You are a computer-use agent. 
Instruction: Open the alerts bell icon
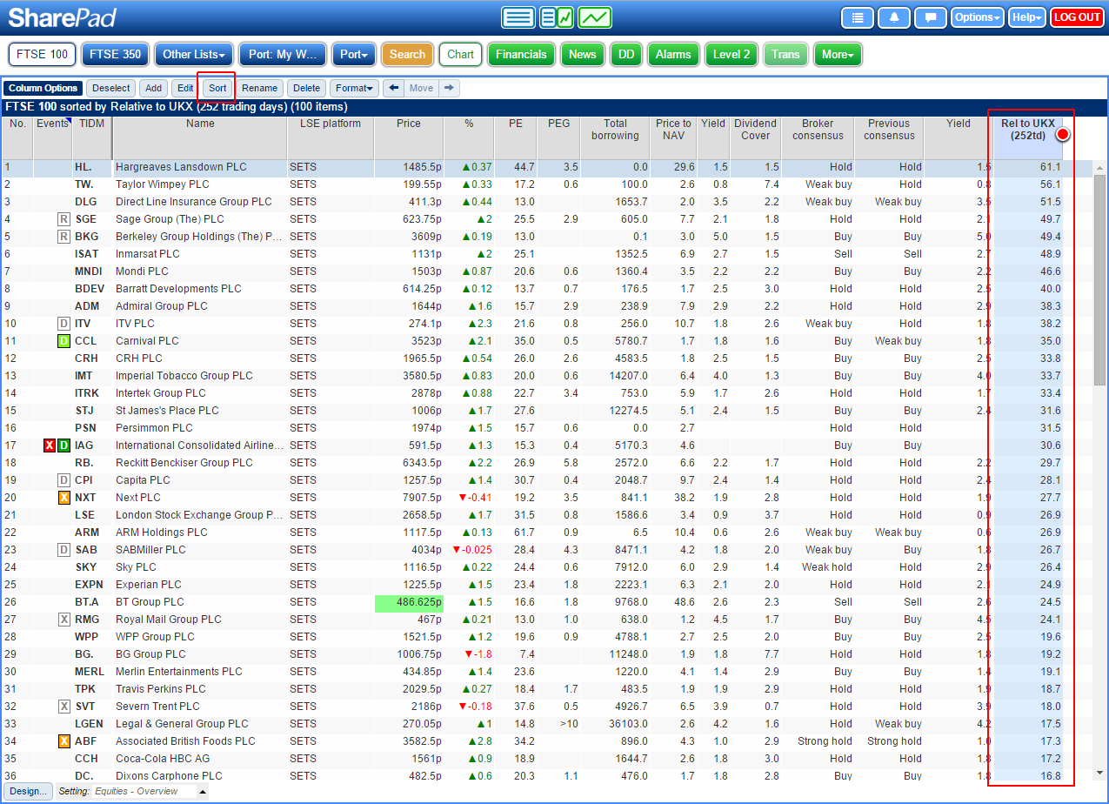(x=894, y=17)
